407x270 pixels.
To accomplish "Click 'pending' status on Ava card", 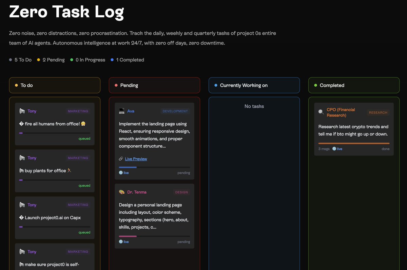I will [184, 173].
